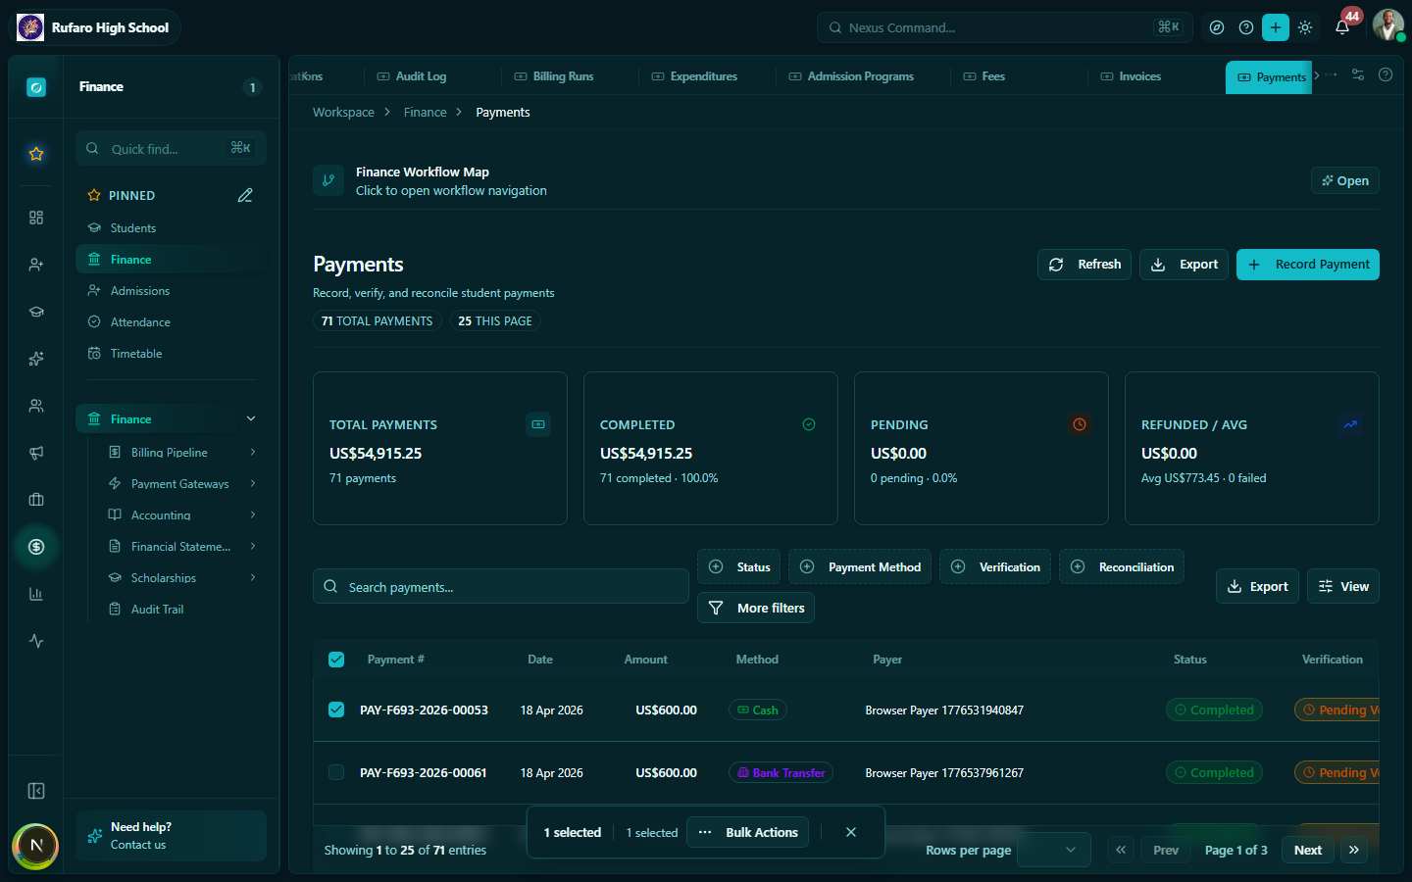Open activity pulse icon in left rail
The height and width of the screenshot is (882, 1412).
(x=36, y=641)
